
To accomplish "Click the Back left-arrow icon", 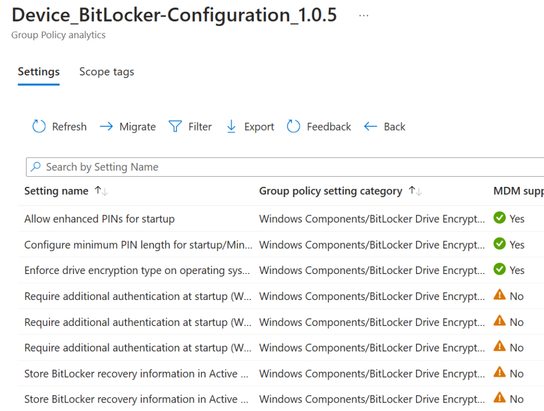I will pos(370,126).
